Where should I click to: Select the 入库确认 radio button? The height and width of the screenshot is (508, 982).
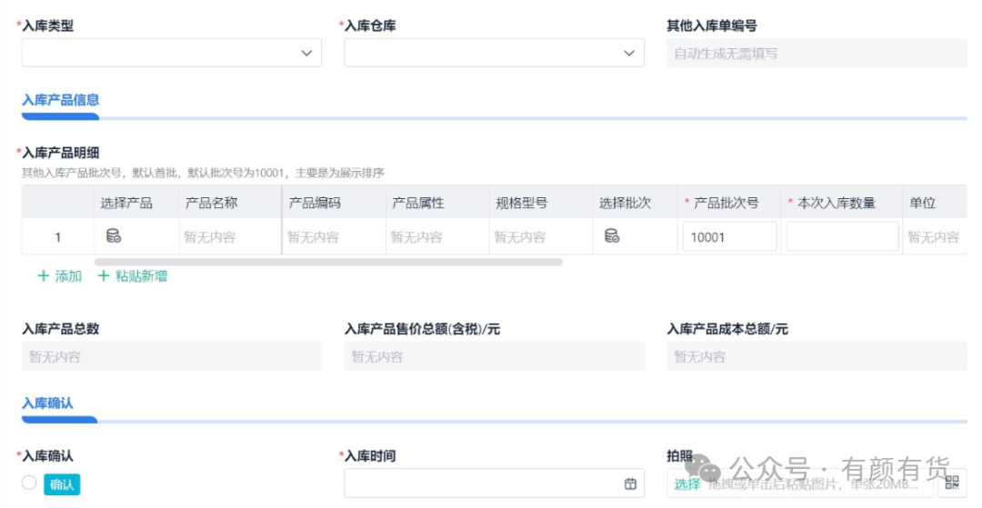pyautogui.click(x=29, y=483)
